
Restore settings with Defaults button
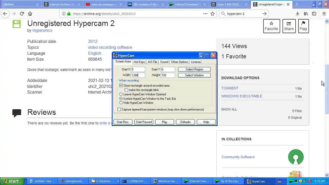(185, 122)
